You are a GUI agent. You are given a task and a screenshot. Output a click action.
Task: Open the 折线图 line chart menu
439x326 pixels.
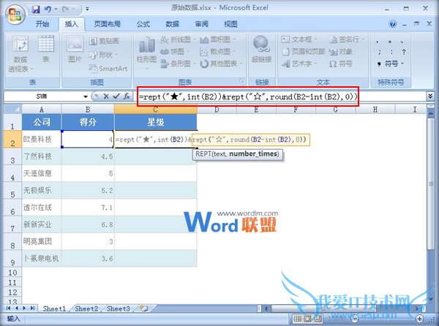click(x=178, y=39)
